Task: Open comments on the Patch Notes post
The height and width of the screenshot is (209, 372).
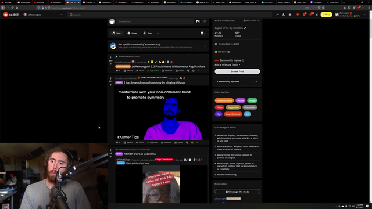Action: [118, 71]
